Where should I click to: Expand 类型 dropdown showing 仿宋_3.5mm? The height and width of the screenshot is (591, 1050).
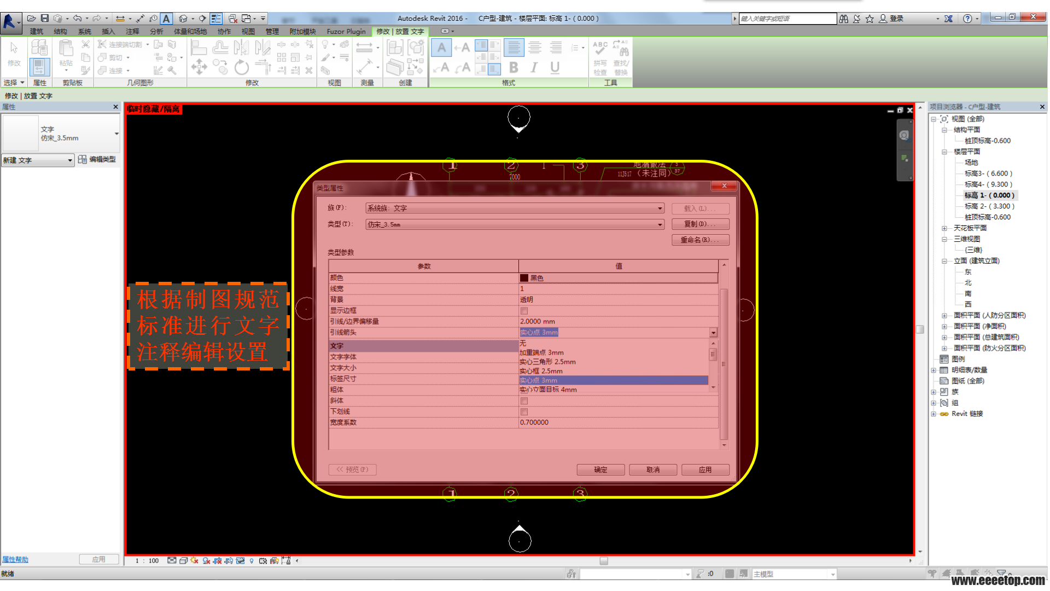pyautogui.click(x=658, y=224)
